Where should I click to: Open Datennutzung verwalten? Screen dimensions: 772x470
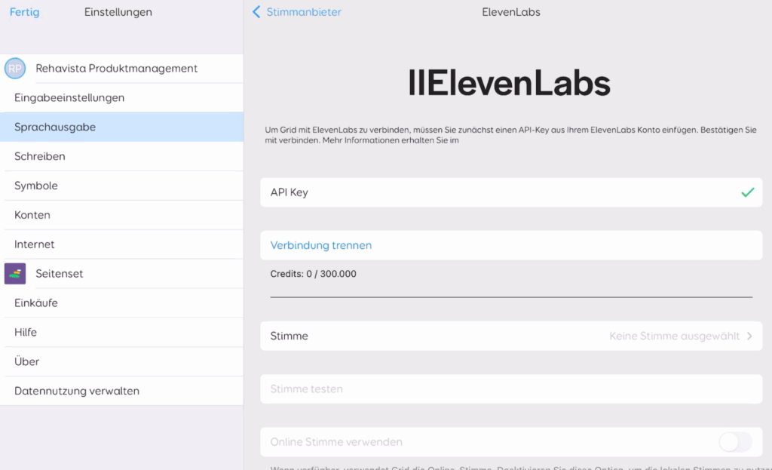121,391
